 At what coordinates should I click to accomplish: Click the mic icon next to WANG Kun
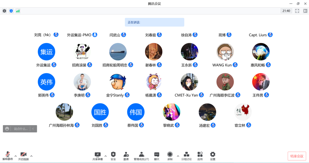pyautogui.click(x=235, y=65)
